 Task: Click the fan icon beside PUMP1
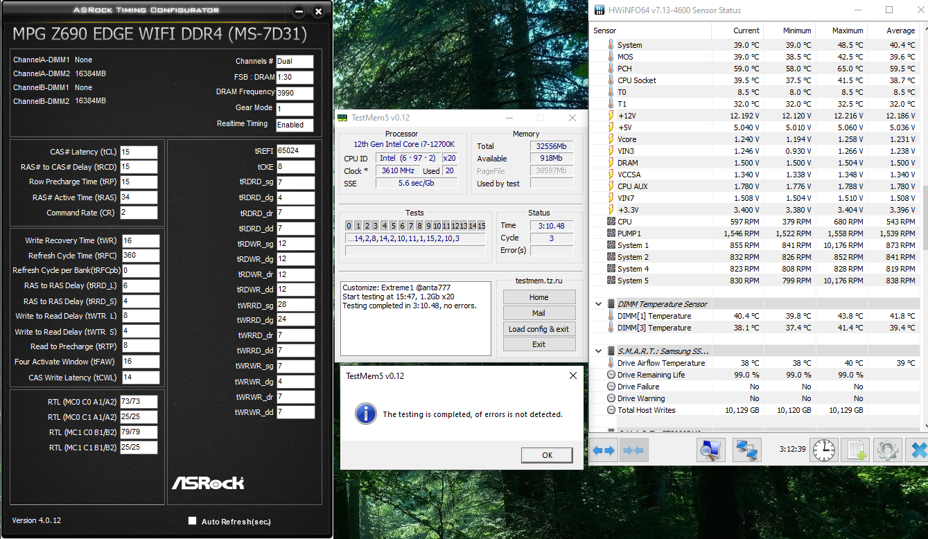point(611,233)
